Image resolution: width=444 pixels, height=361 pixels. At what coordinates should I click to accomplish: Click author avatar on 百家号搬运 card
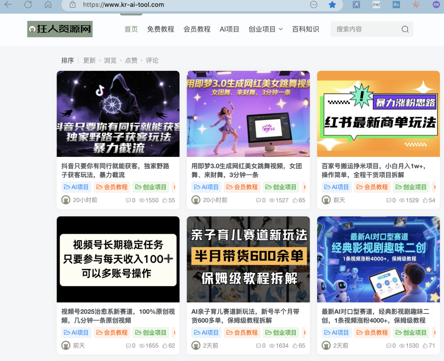326,200
